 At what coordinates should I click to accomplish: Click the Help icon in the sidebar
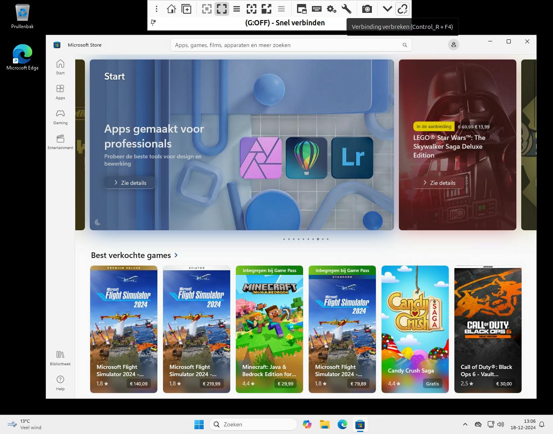click(60, 382)
